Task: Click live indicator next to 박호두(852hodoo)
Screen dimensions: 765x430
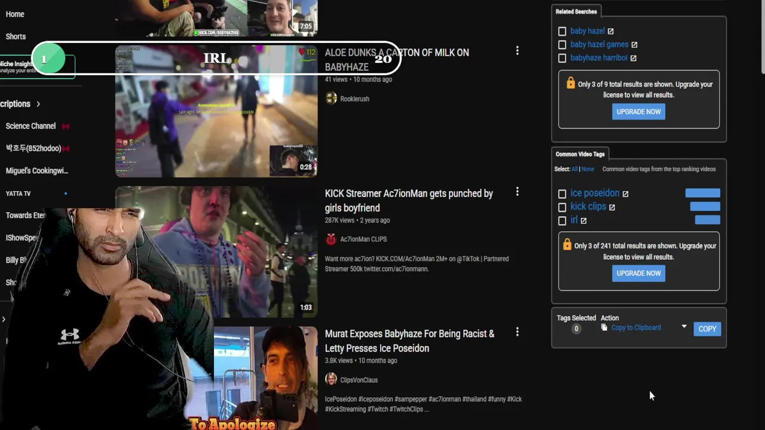Action: coord(66,148)
